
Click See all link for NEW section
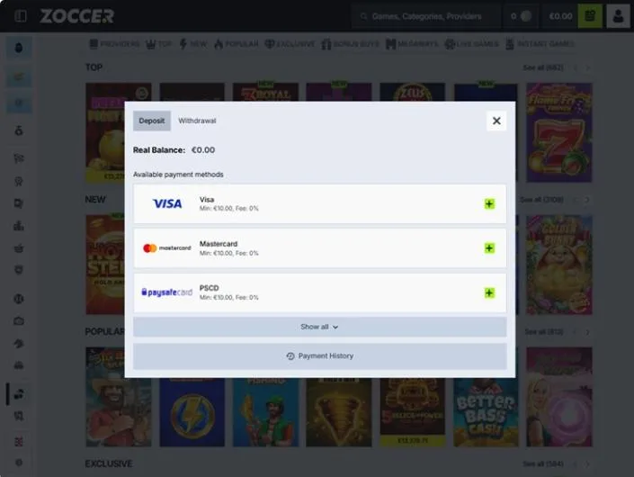pos(541,200)
